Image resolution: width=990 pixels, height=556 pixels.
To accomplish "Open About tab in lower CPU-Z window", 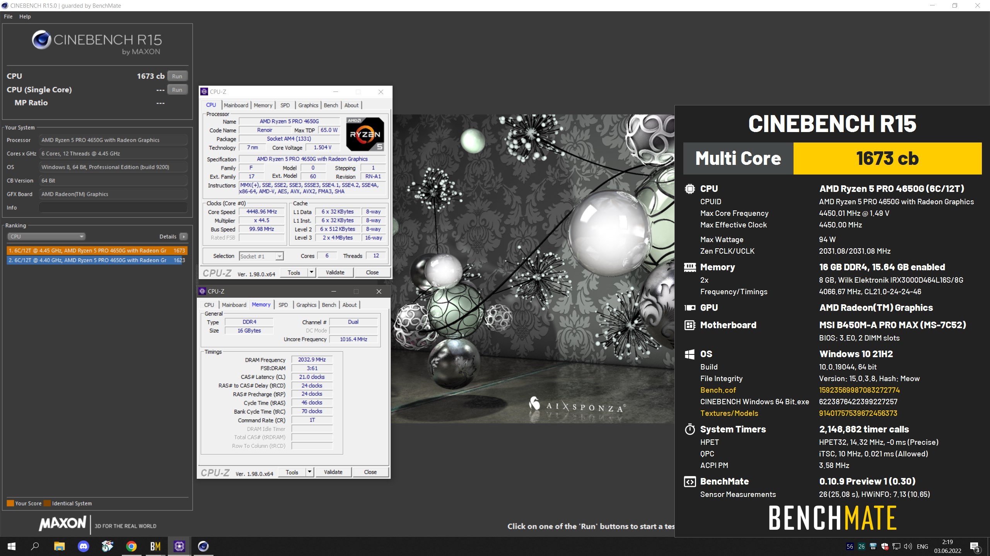I will click(x=350, y=305).
